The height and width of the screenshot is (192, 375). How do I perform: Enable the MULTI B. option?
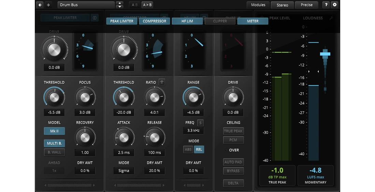click(x=54, y=143)
